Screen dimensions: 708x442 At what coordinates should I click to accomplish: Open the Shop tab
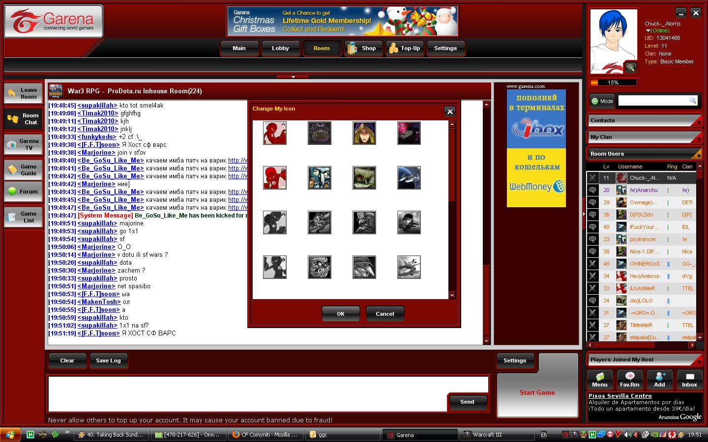pos(363,48)
